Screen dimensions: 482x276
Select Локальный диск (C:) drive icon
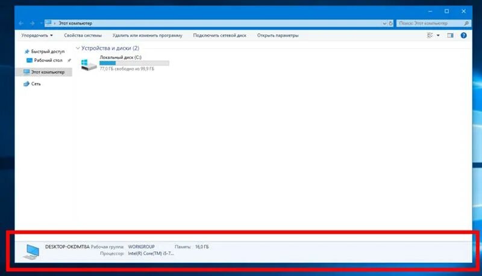[x=89, y=64]
